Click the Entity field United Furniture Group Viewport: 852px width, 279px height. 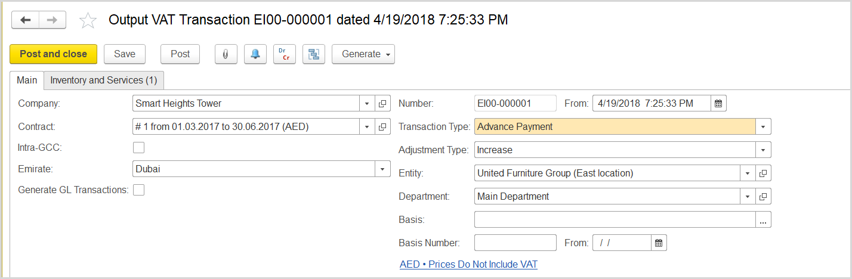(607, 173)
